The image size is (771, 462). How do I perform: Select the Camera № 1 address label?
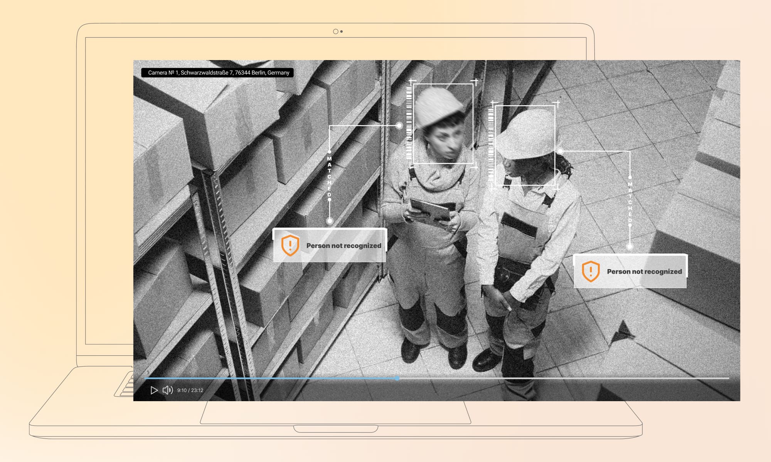218,73
